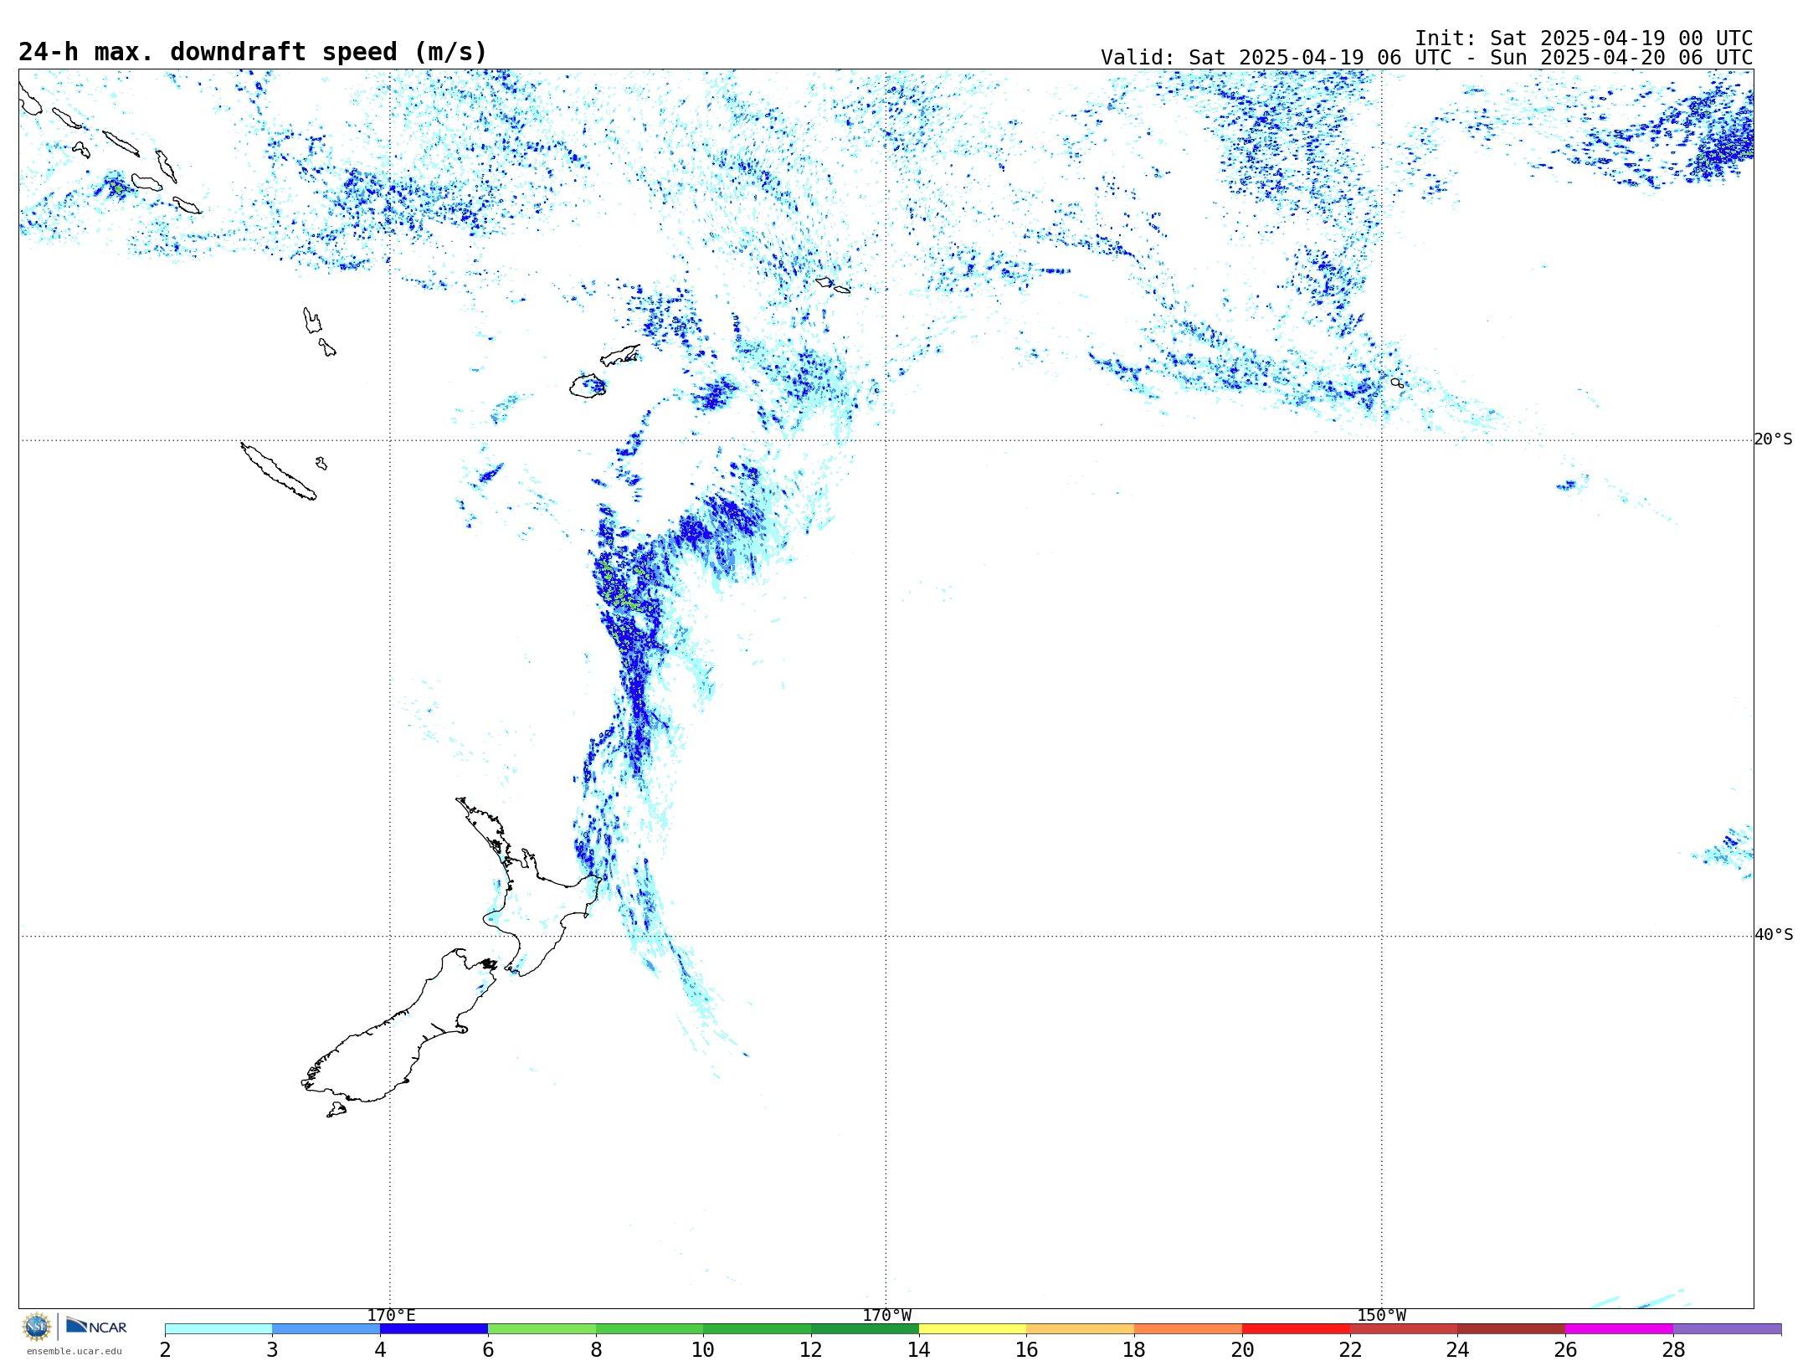This screenshot has width=1808, height=1361.
Task: Click the Valid time range text
Action: [1426, 58]
